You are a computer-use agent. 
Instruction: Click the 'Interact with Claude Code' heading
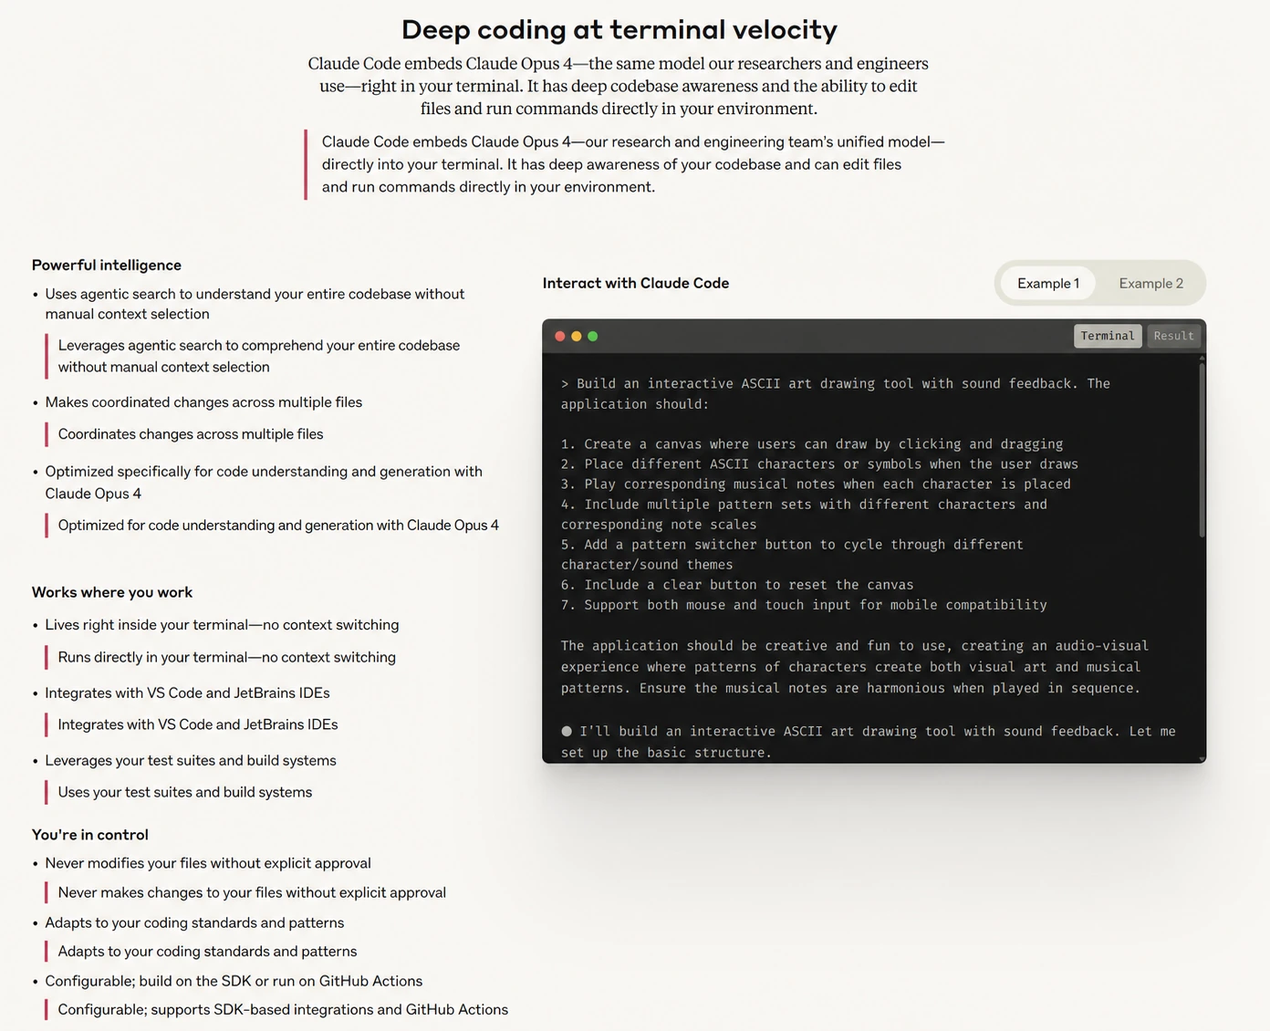(636, 283)
